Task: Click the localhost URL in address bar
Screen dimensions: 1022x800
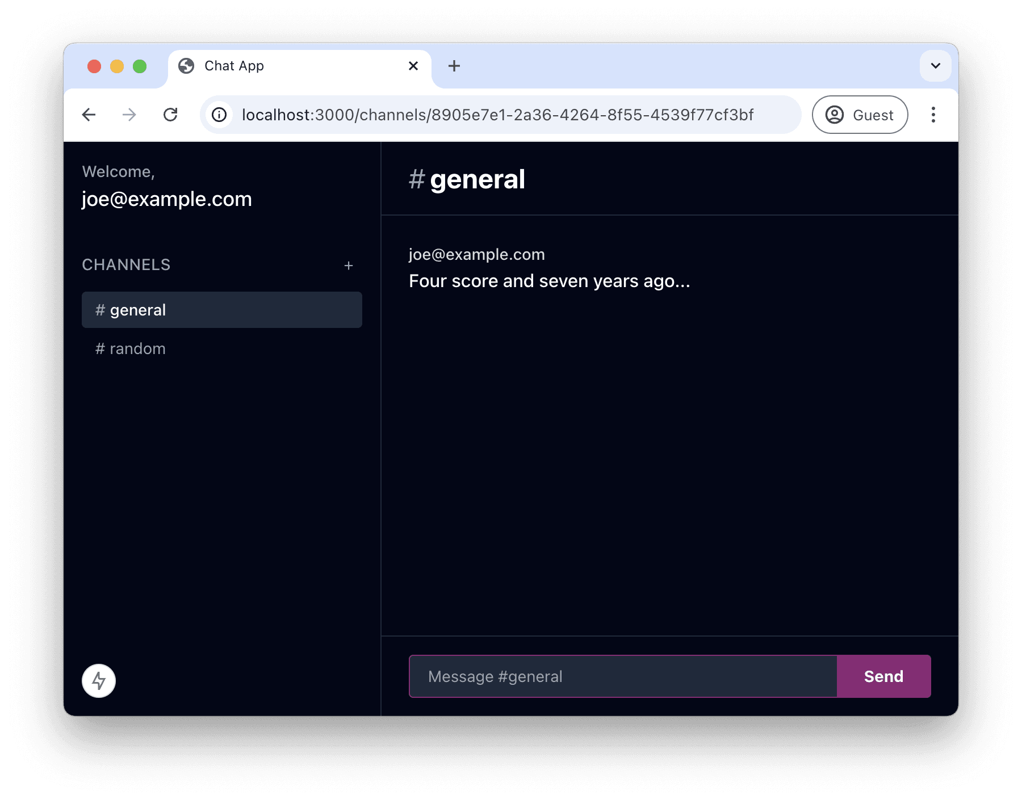Action: tap(497, 115)
